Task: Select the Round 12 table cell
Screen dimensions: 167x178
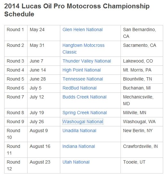Action: (x=16, y=165)
